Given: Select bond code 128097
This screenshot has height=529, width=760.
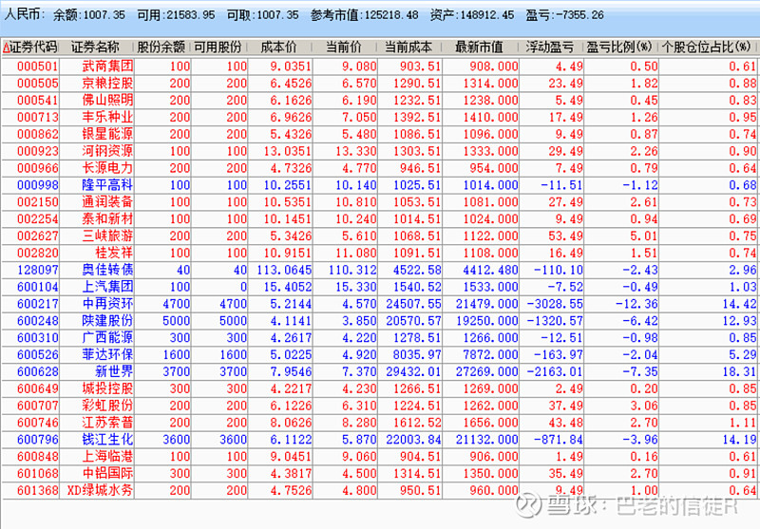Looking at the screenshot, I should click(38, 270).
